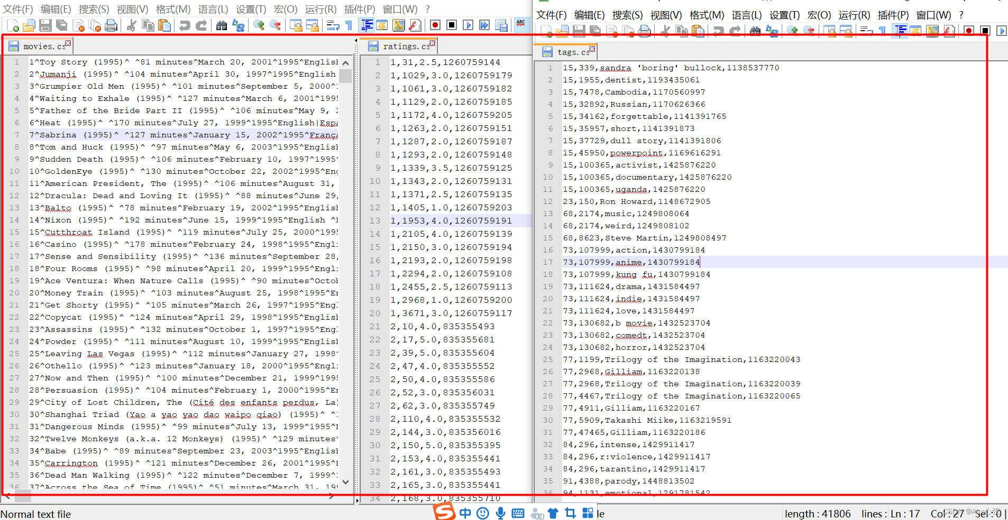The height and width of the screenshot is (520, 1008).
Task: Close the ratings.csv tab
Action: [x=432, y=43]
